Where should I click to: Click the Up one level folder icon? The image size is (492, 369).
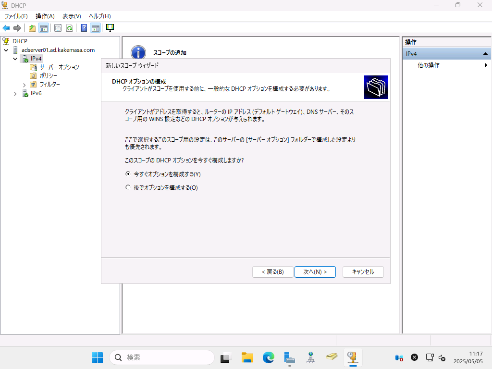click(32, 28)
